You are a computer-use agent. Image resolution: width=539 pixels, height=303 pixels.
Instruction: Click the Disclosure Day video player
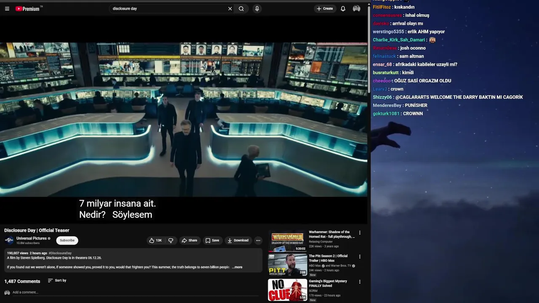tap(184, 120)
